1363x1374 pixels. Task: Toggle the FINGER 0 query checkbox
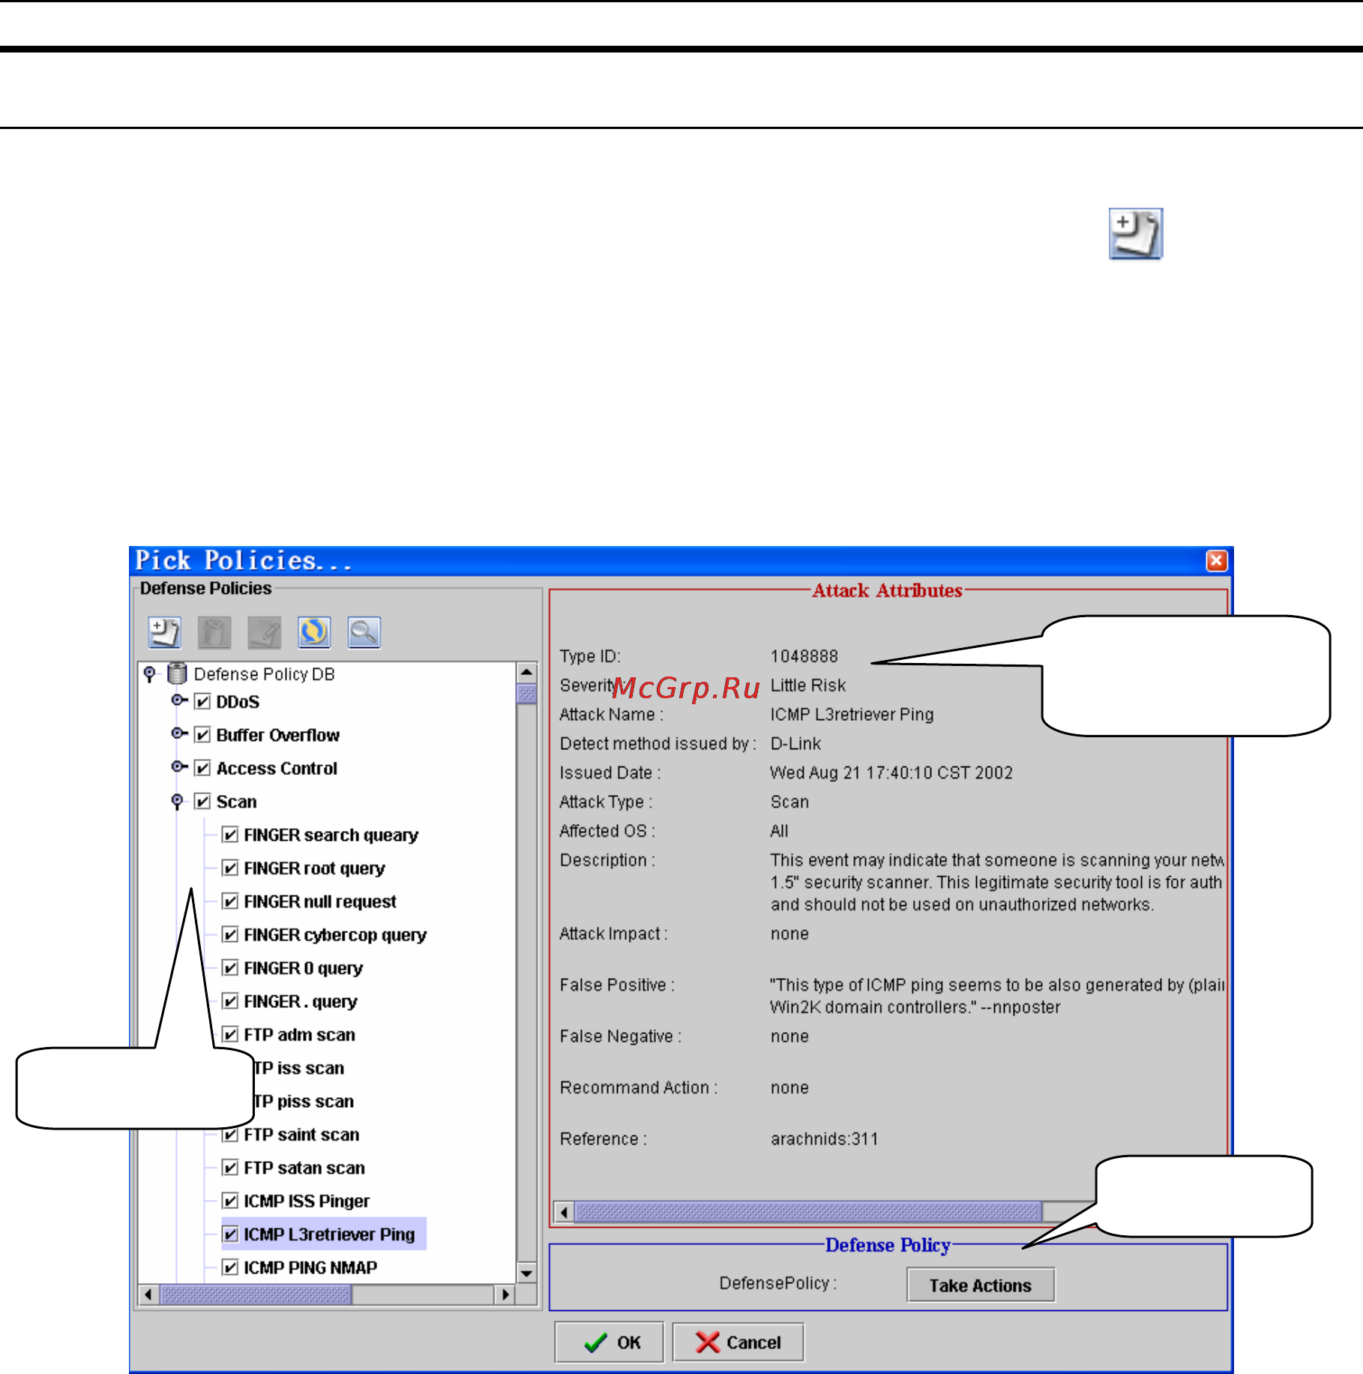[230, 968]
